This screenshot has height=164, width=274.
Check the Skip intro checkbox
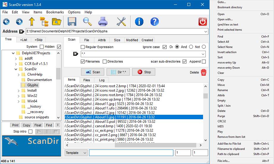[x=30, y=131]
